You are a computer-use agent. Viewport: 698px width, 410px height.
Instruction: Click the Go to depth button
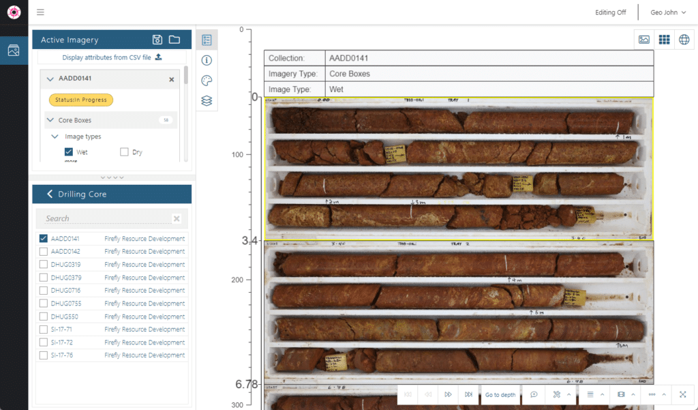click(x=500, y=394)
